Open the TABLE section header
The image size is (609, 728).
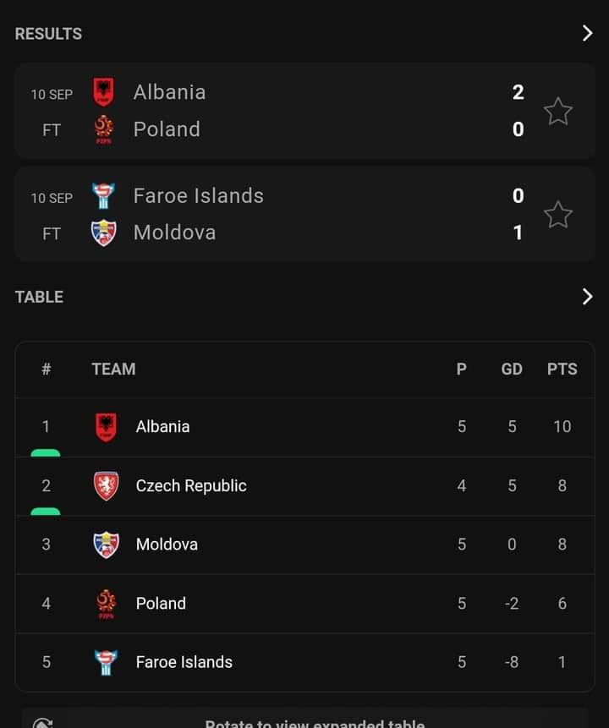(x=39, y=297)
